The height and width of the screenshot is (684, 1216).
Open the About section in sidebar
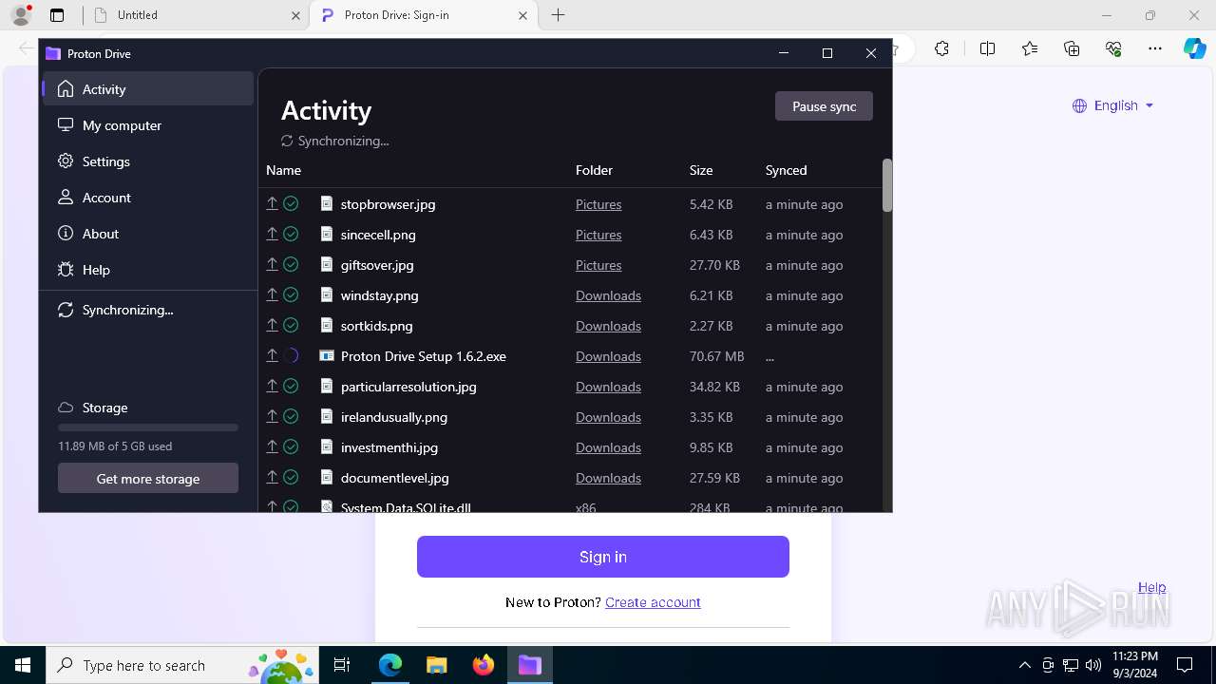click(147, 233)
